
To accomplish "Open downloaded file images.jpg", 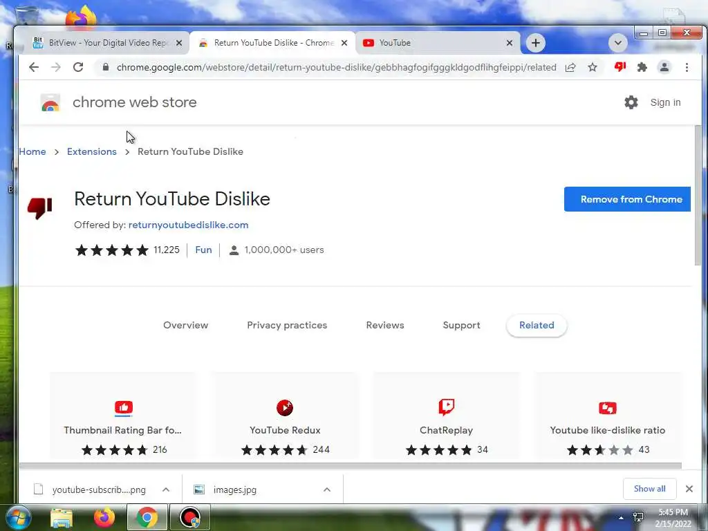I will pyautogui.click(x=234, y=490).
